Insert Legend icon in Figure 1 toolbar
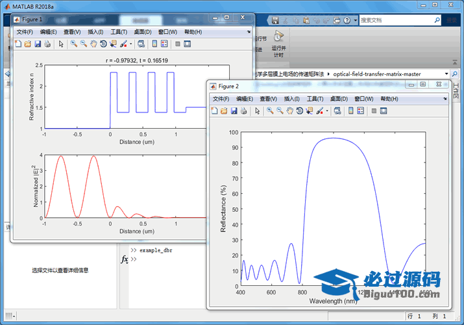The height and width of the screenshot is (325, 464). 164,44
